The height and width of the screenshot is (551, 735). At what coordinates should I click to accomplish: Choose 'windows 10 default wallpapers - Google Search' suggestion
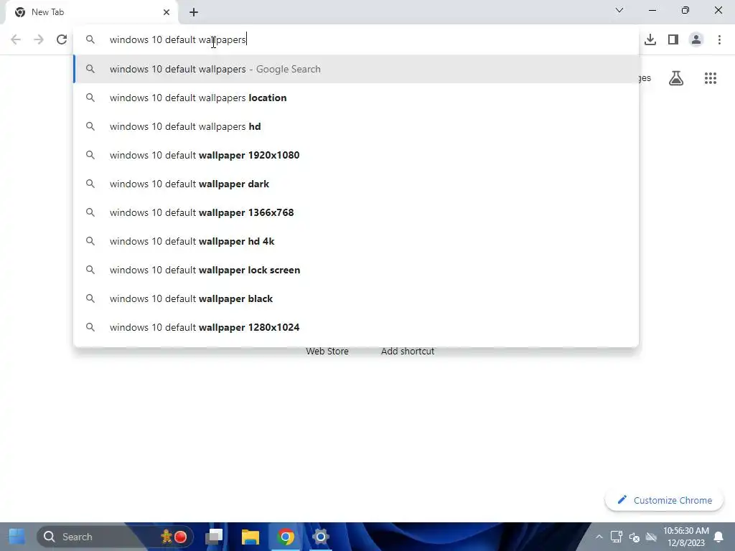[356, 69]
